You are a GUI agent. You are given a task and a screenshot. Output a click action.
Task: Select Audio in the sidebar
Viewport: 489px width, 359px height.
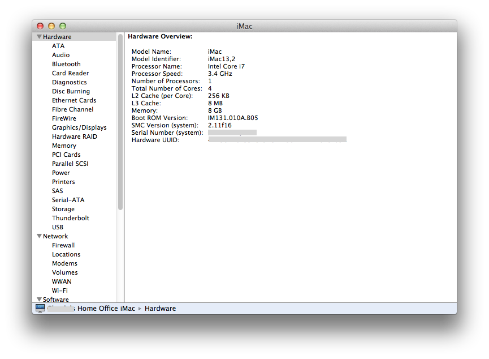click(x=60, y=55)
